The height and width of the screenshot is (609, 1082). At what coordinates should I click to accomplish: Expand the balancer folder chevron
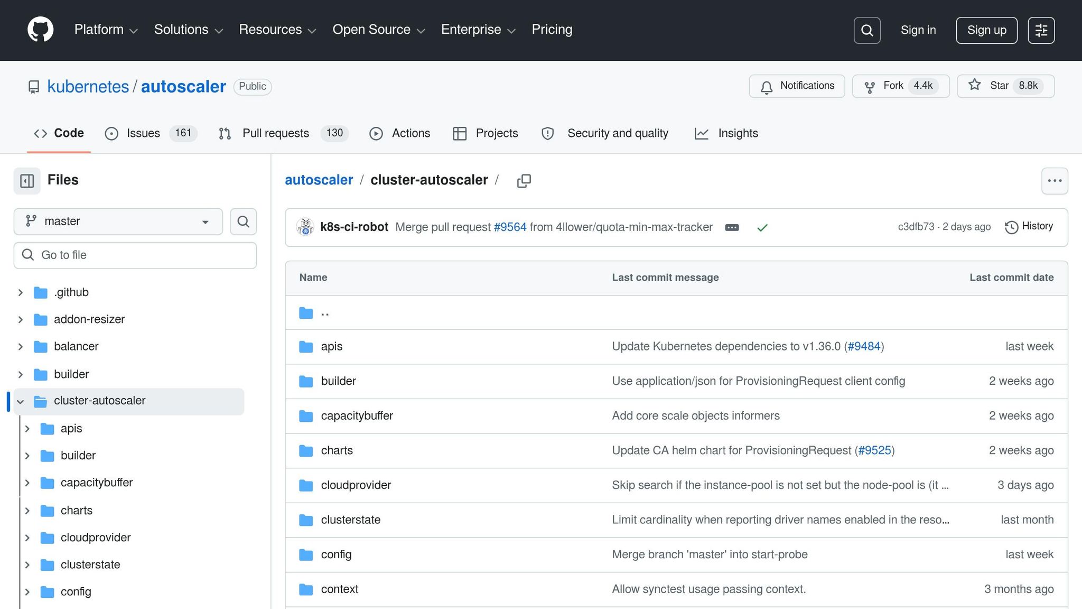tap(21, 347)
